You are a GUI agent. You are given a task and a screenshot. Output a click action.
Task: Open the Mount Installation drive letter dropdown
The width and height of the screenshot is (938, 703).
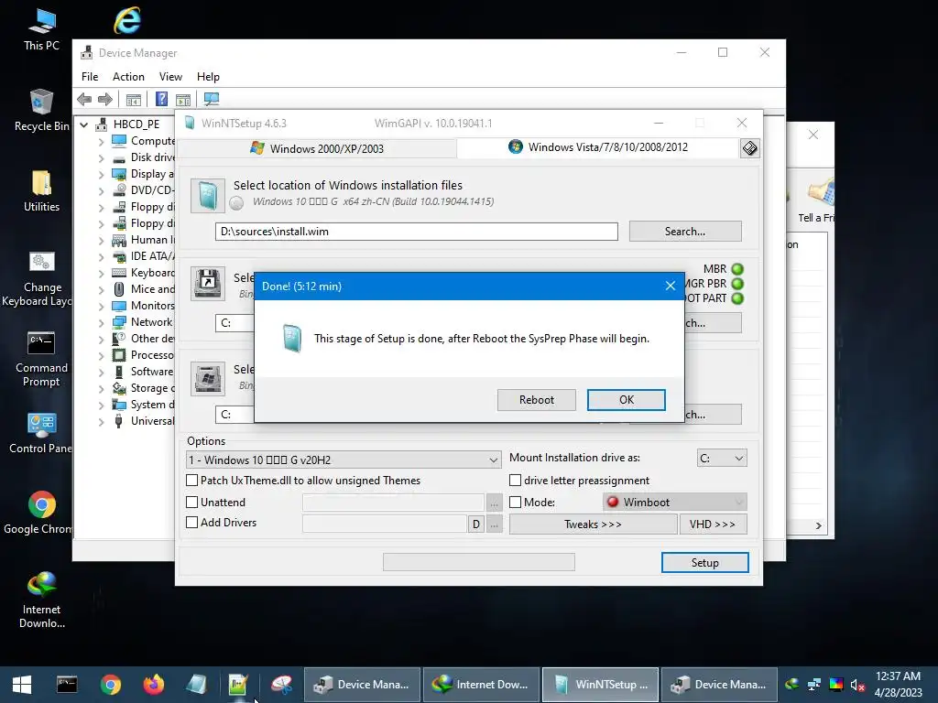[x=722, y=459]
